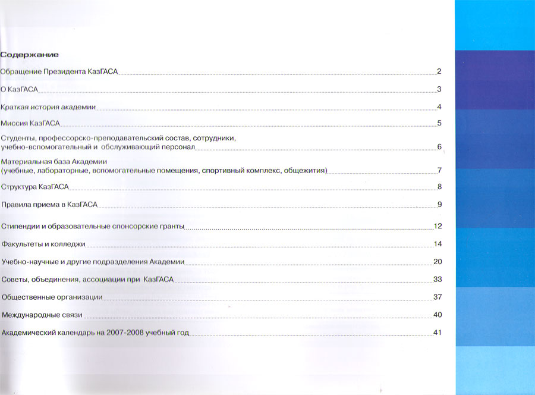Screen dimensions: 535x395
Task: Click 'учебно-вспомогательный и обслуживающий персонал' line
Action: pyautogui.click(x=97, y=147)
